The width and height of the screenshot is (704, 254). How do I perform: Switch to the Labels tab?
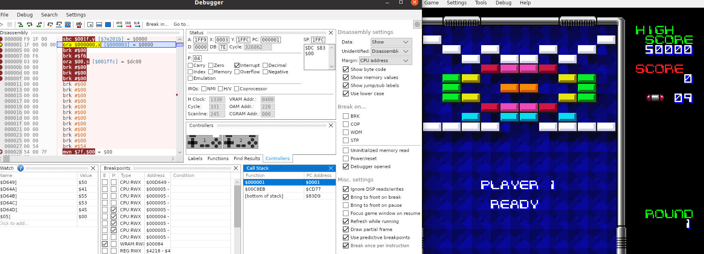coord(195,158)
